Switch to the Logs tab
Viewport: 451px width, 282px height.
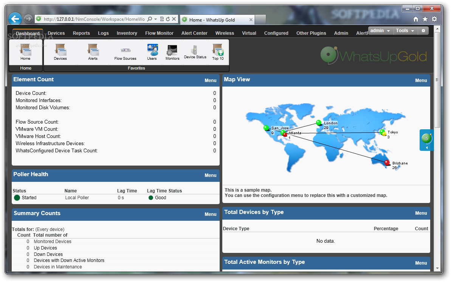pos(103,33)
